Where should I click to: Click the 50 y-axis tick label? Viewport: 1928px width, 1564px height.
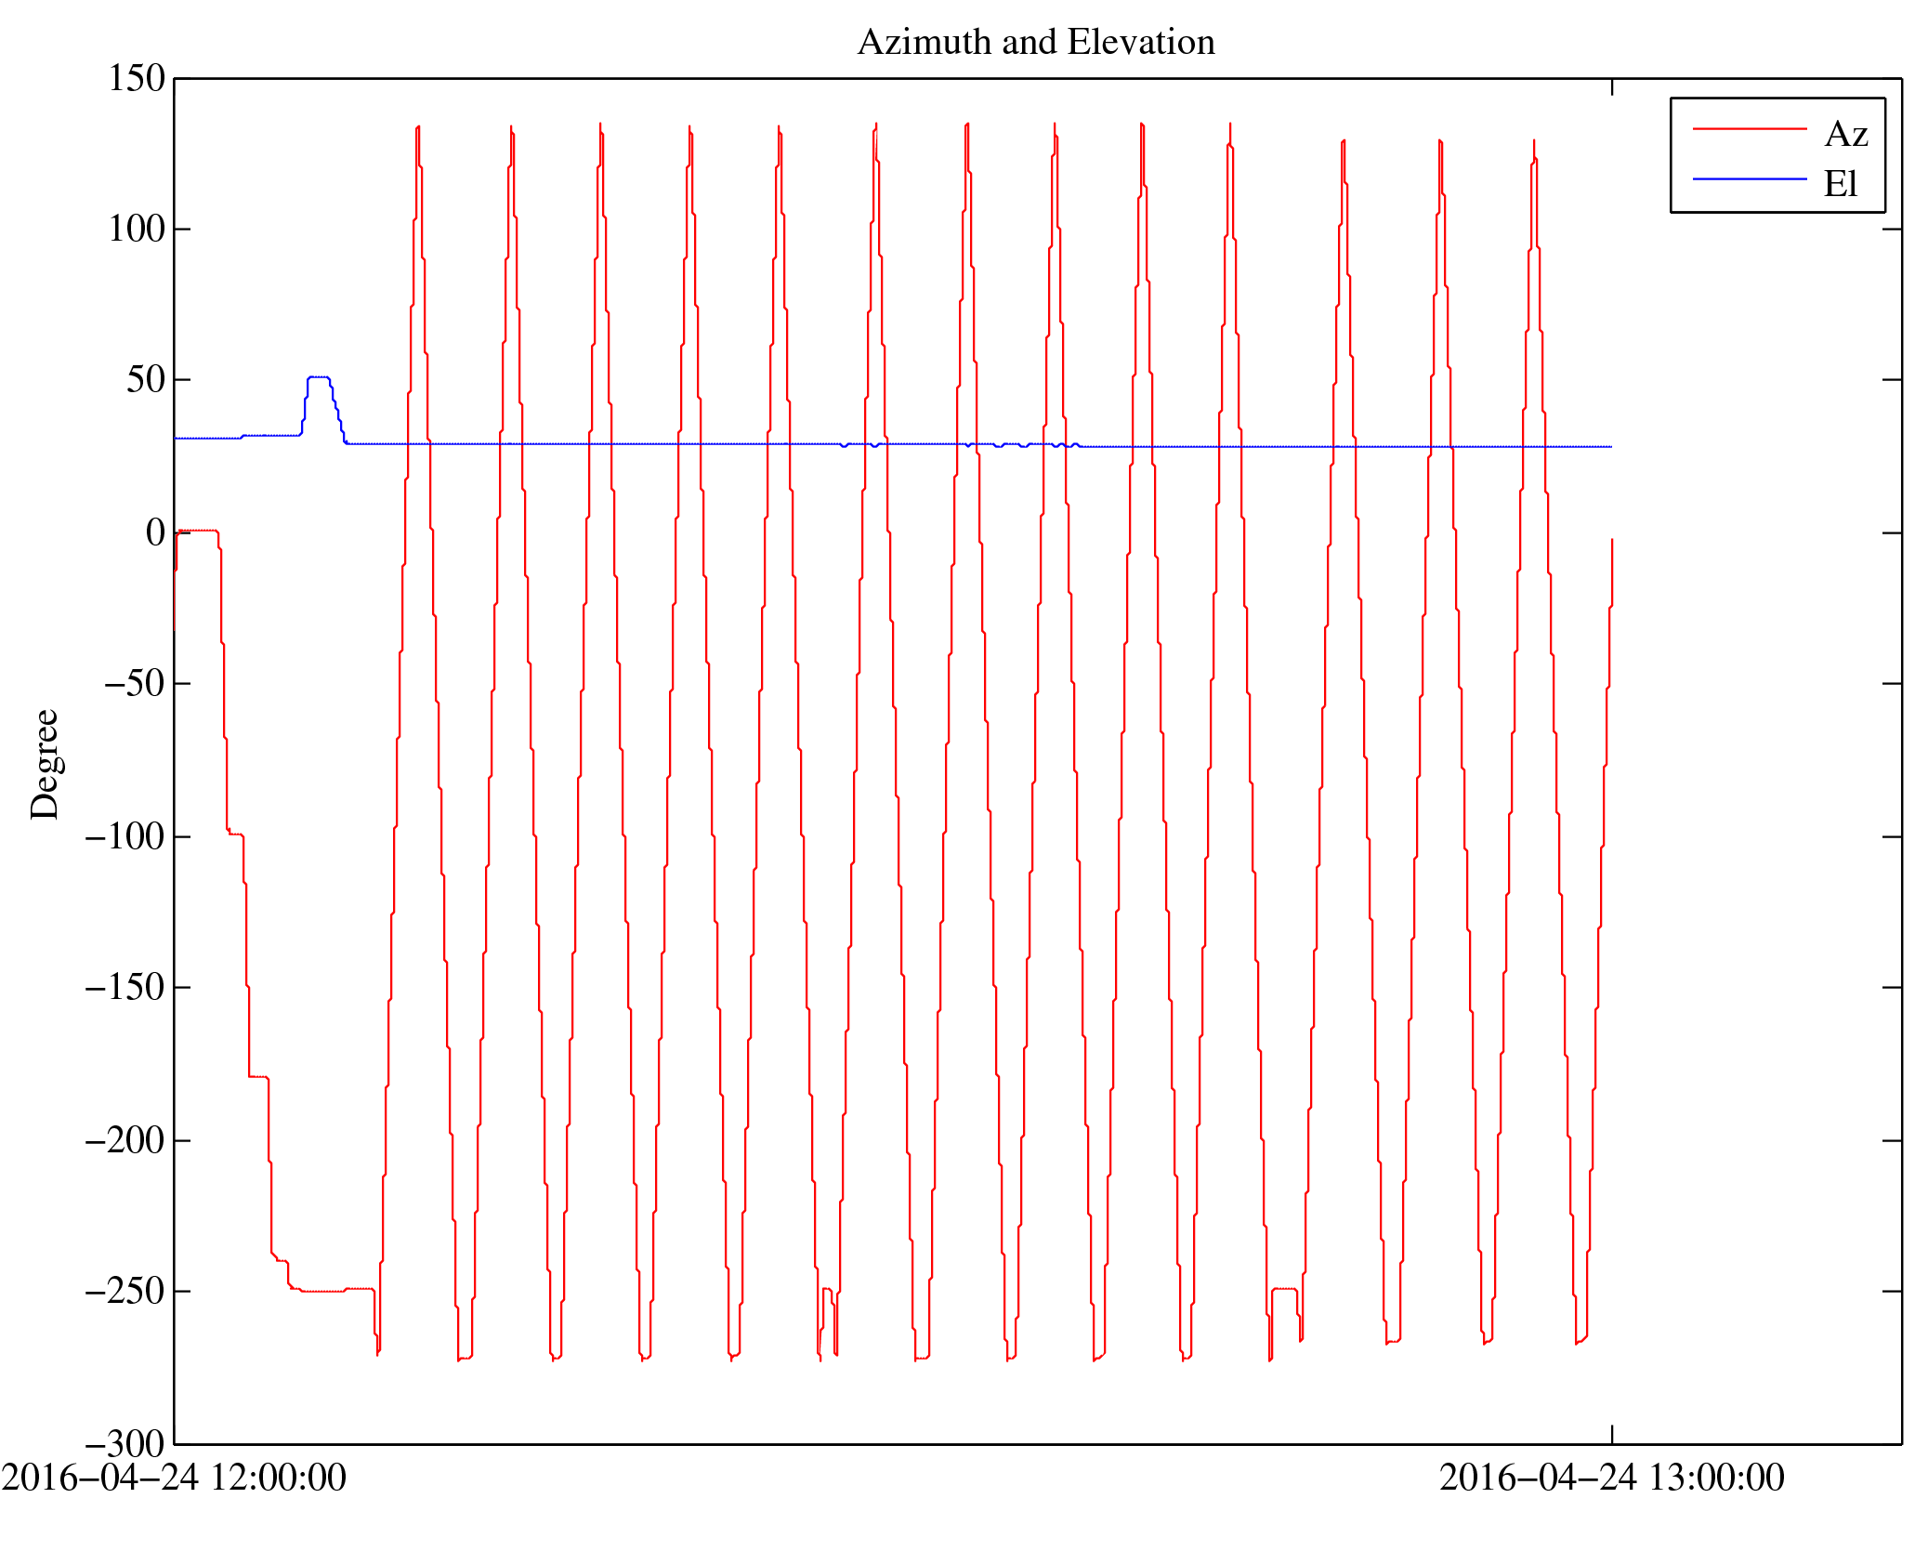tap(146, 380)
